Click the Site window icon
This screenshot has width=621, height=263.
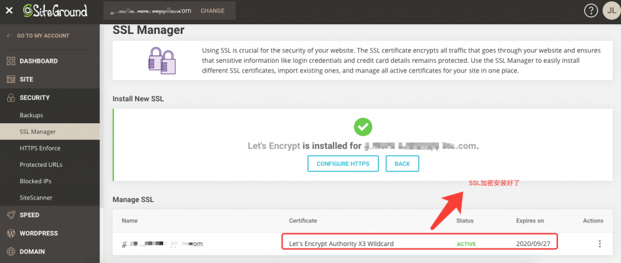coord(11,79)
